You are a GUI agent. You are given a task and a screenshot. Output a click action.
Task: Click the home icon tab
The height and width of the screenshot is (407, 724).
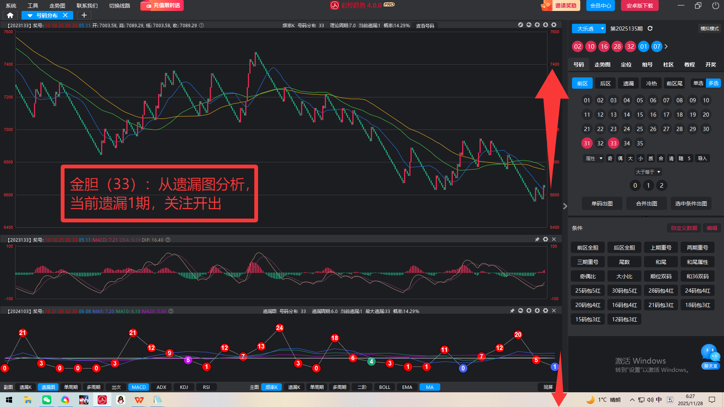coord(10,15)
